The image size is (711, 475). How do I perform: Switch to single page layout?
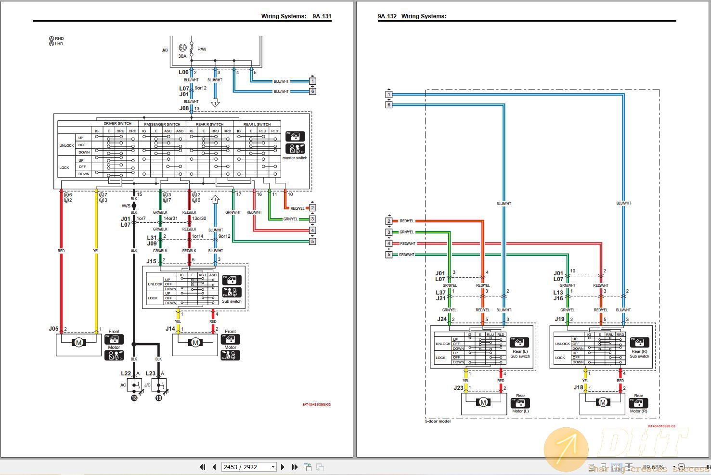(591, 467)
